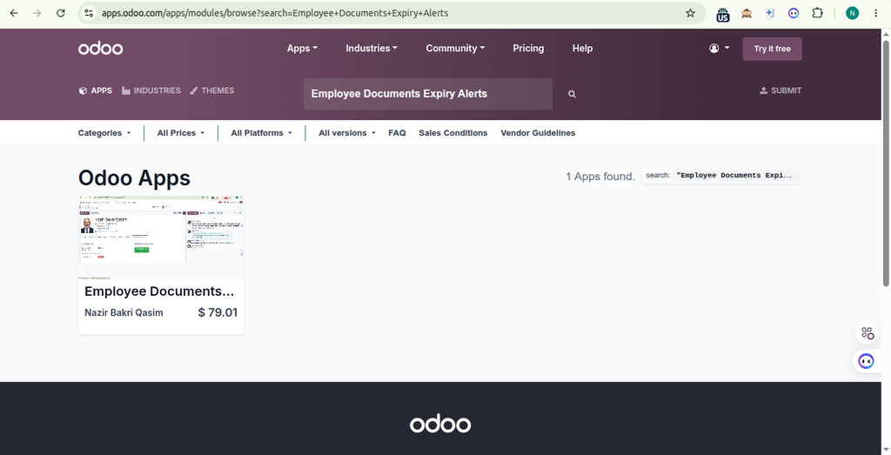Open the green N profile avatar

coord(852,13)
